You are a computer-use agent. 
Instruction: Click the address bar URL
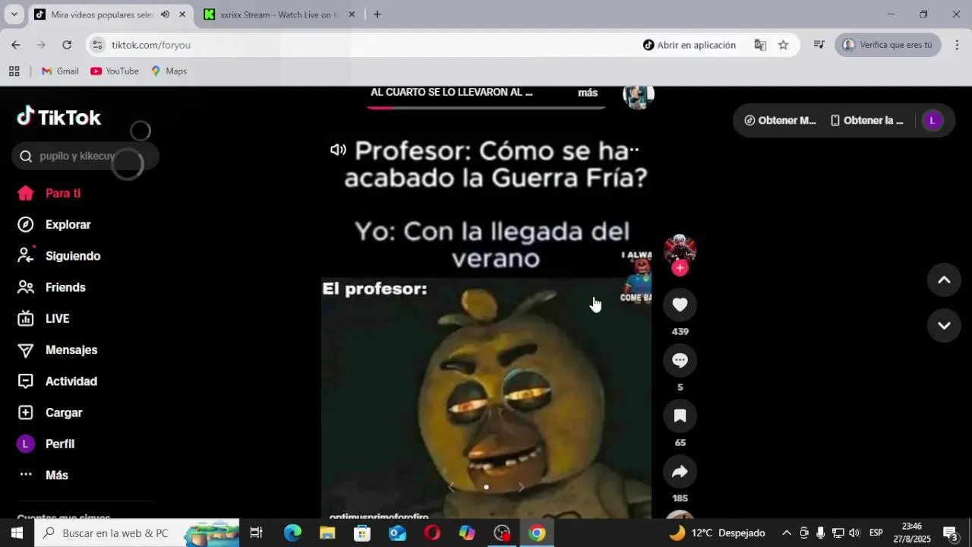click(151, 45)
